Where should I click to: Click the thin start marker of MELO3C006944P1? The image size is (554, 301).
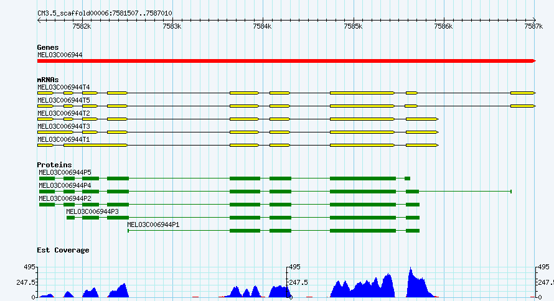click(128, 231)
